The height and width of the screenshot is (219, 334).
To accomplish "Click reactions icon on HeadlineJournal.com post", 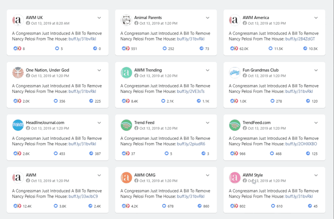I will (x=17, y=153).
